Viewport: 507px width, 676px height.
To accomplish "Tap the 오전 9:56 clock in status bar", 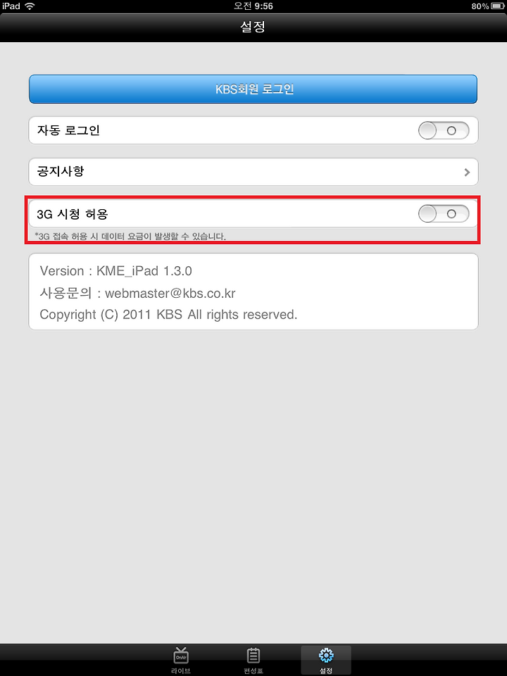I will point(253,6).
